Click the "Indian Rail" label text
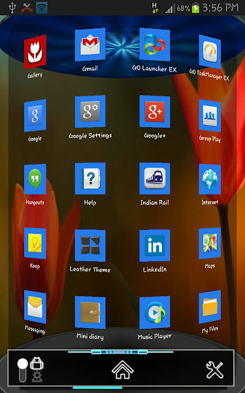Image resolution: width=245 pixels, height=393 pixels. click(154, 202)
